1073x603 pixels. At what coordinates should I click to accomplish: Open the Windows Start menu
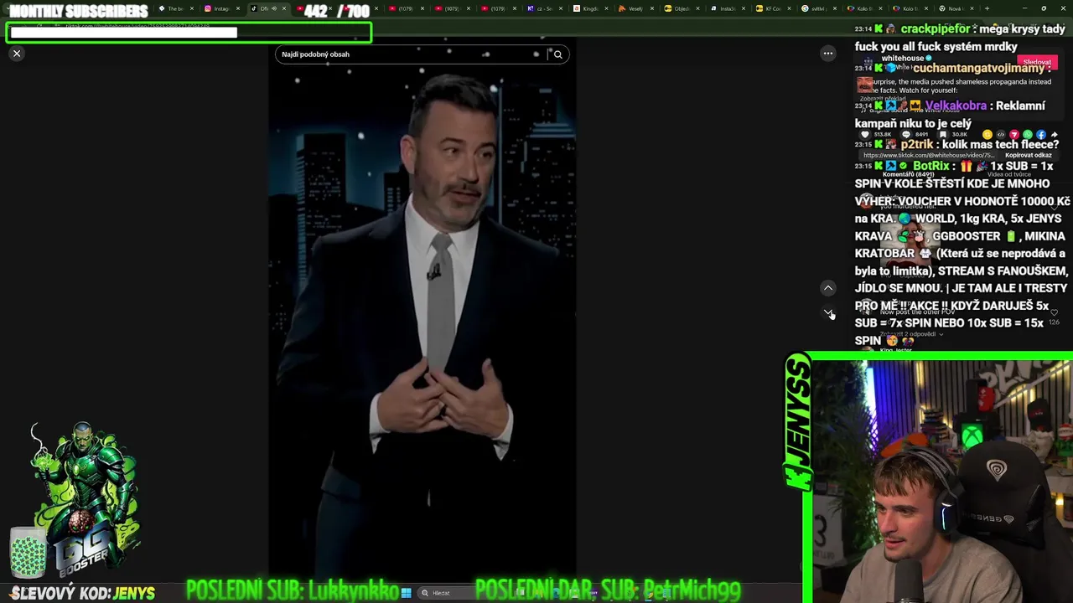406,593
